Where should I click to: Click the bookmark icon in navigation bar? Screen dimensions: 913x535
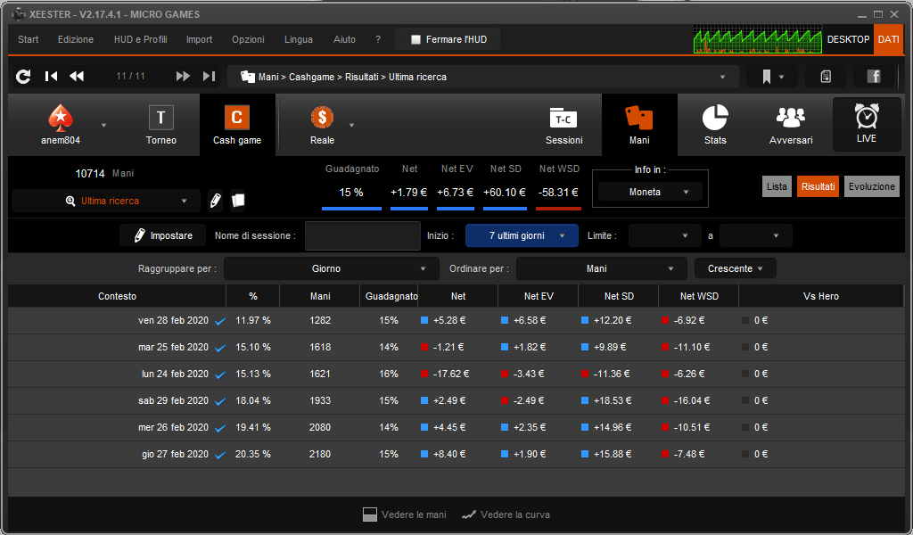(766, 77)
